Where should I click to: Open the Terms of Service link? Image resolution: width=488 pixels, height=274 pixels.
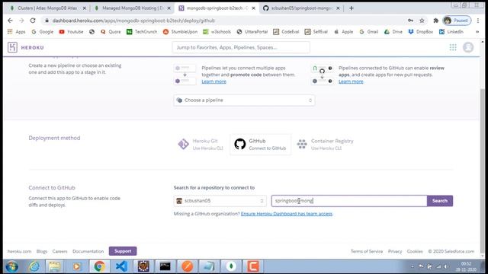[367, 251]
